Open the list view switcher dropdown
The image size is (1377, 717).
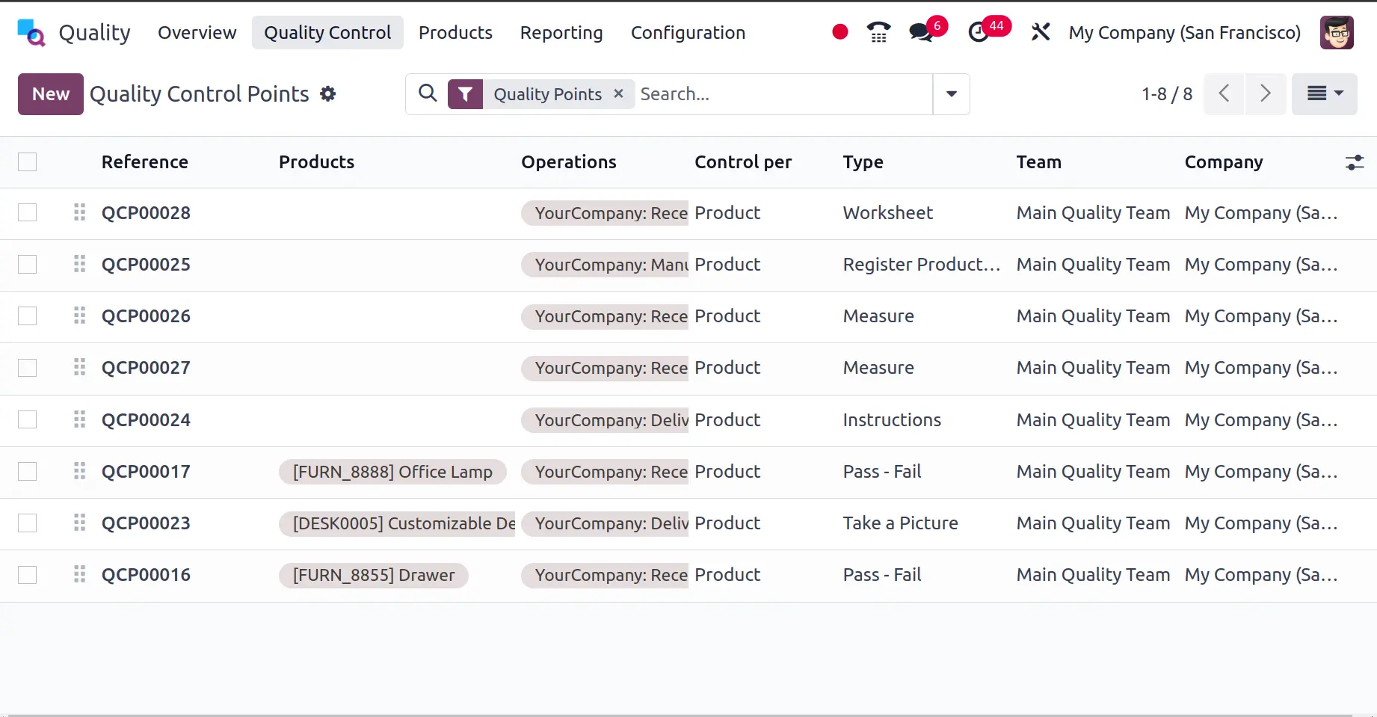(1324, 94)
